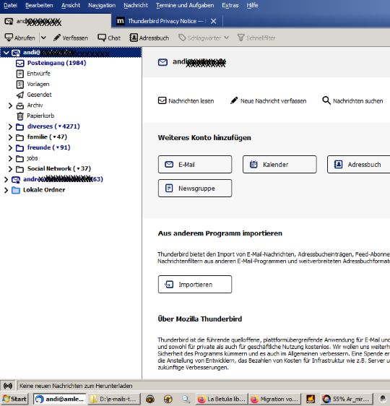
Task: Expand the andre account with 63 unread
Action: coord(6,179)
